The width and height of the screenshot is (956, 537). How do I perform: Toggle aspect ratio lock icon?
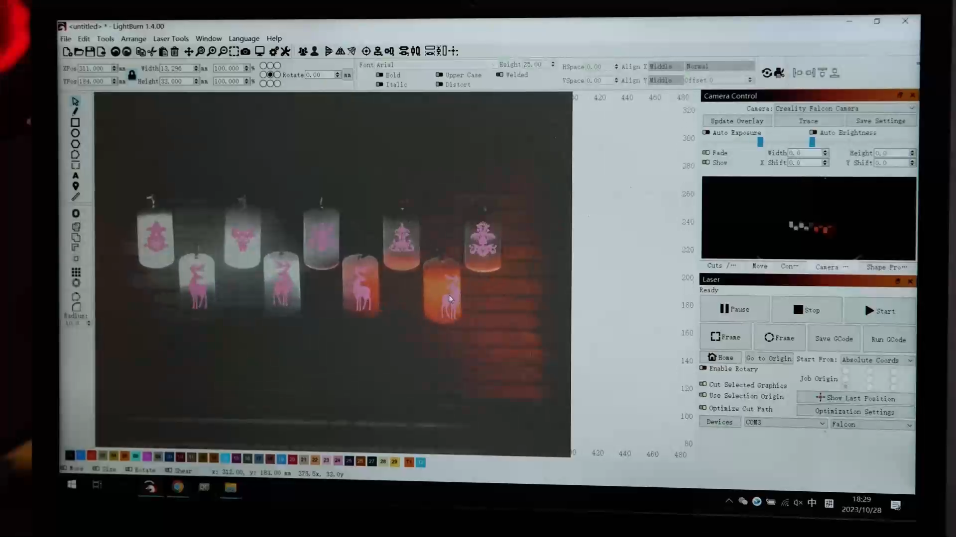pyautogui.click(x=132, y=75)
